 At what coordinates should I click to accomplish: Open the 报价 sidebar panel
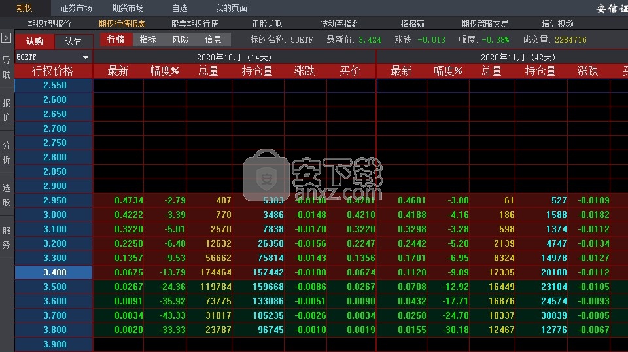[x=6, y=110]
